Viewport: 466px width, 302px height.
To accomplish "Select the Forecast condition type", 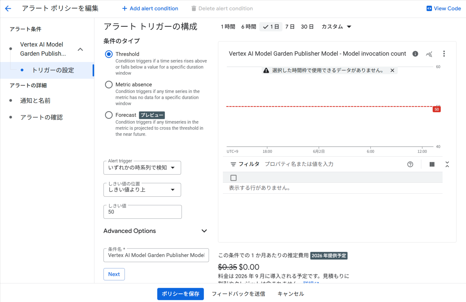I will 109,115.
